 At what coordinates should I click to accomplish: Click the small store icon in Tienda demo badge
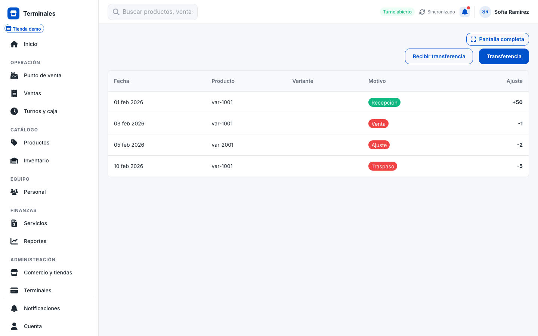pyautogui.click(x=9, y=29)
